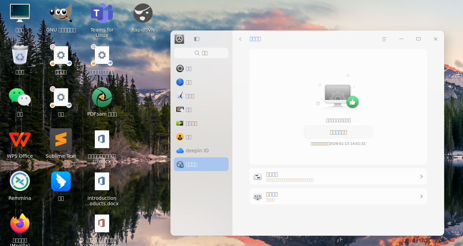Open WPS Office from the desktop
The height and width of the screenshot is (246, 463).
[20, 139]
